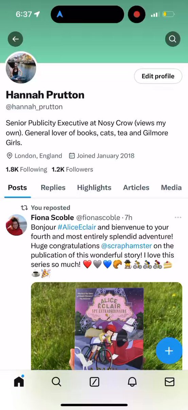
Task: Open the Home feed icon
Action: [19, 382]
